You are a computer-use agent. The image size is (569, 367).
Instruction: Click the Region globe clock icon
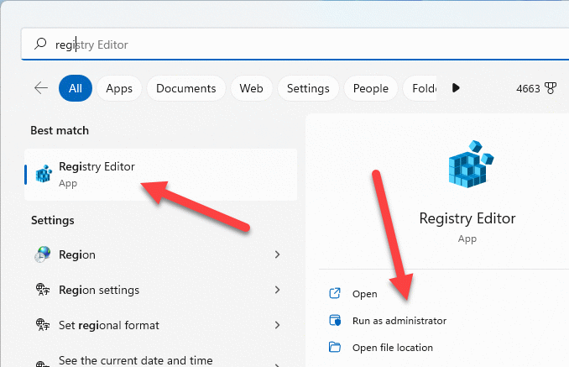click(43, 254)
